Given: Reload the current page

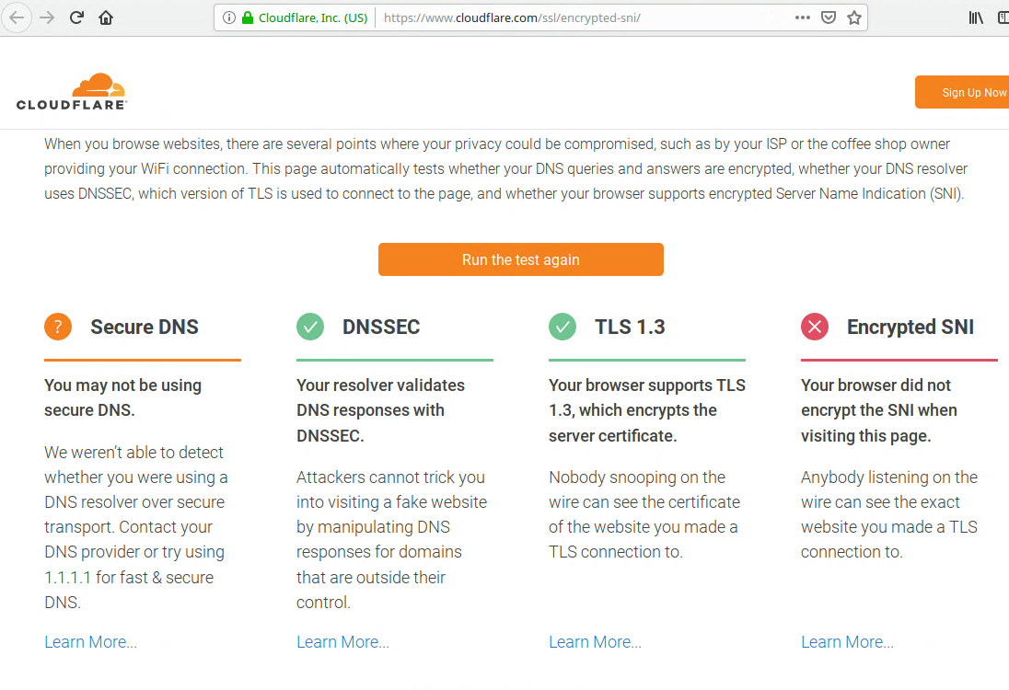Looking at the screenshot, I should click(x=76, y=17).
